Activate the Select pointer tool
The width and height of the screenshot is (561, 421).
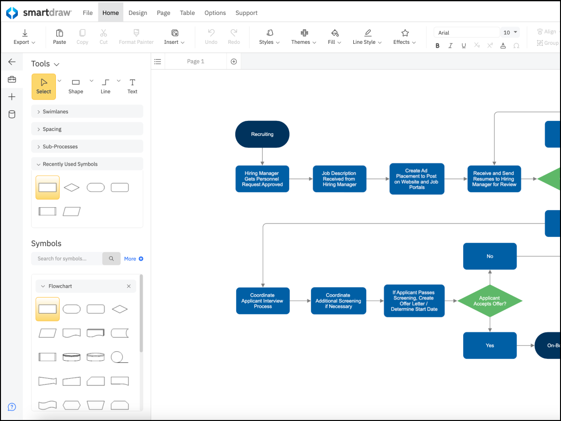[x=44, y=87]
